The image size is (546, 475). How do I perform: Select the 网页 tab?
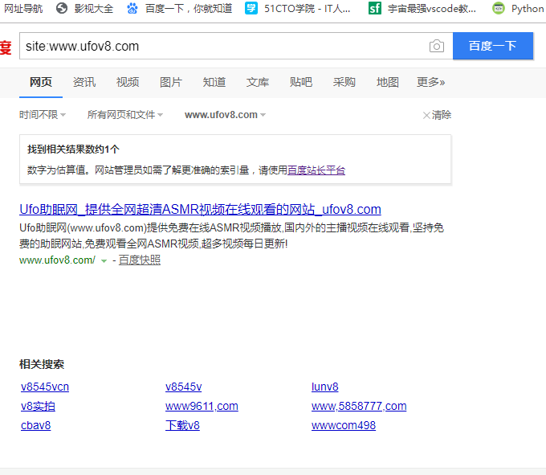click(41, 82)
